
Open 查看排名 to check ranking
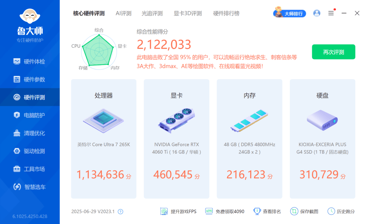pyautogui.click(x=268, y=211)
